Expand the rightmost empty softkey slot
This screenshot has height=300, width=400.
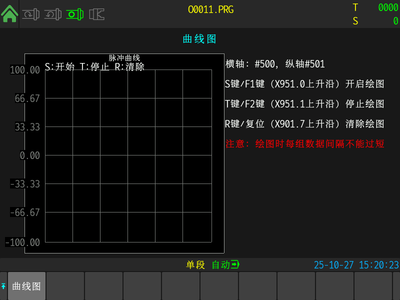(x=372, y=285)
